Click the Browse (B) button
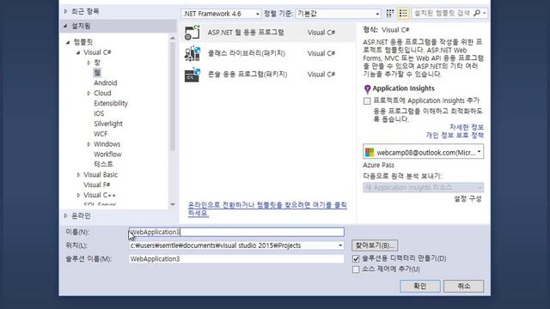This screenshot has height=309, width=550. pos(375,245)
